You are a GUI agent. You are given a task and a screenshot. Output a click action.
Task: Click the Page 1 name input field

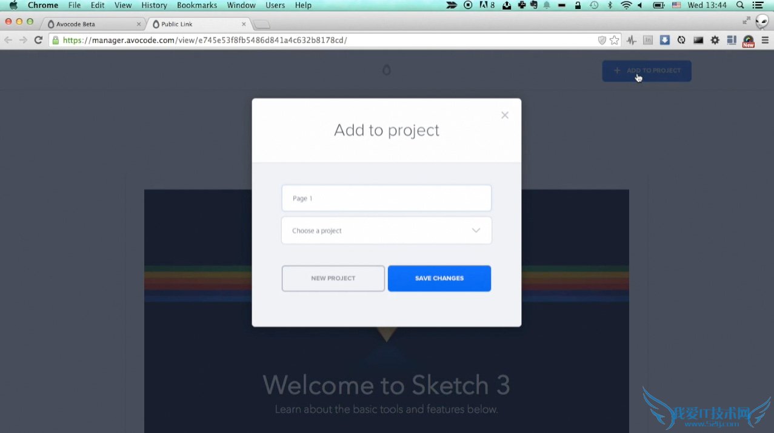tap(386, 198)
